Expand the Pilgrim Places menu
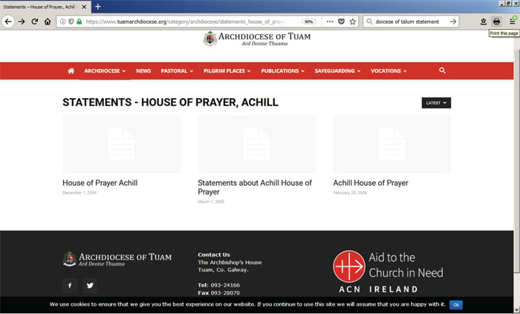 click(227, 71)
